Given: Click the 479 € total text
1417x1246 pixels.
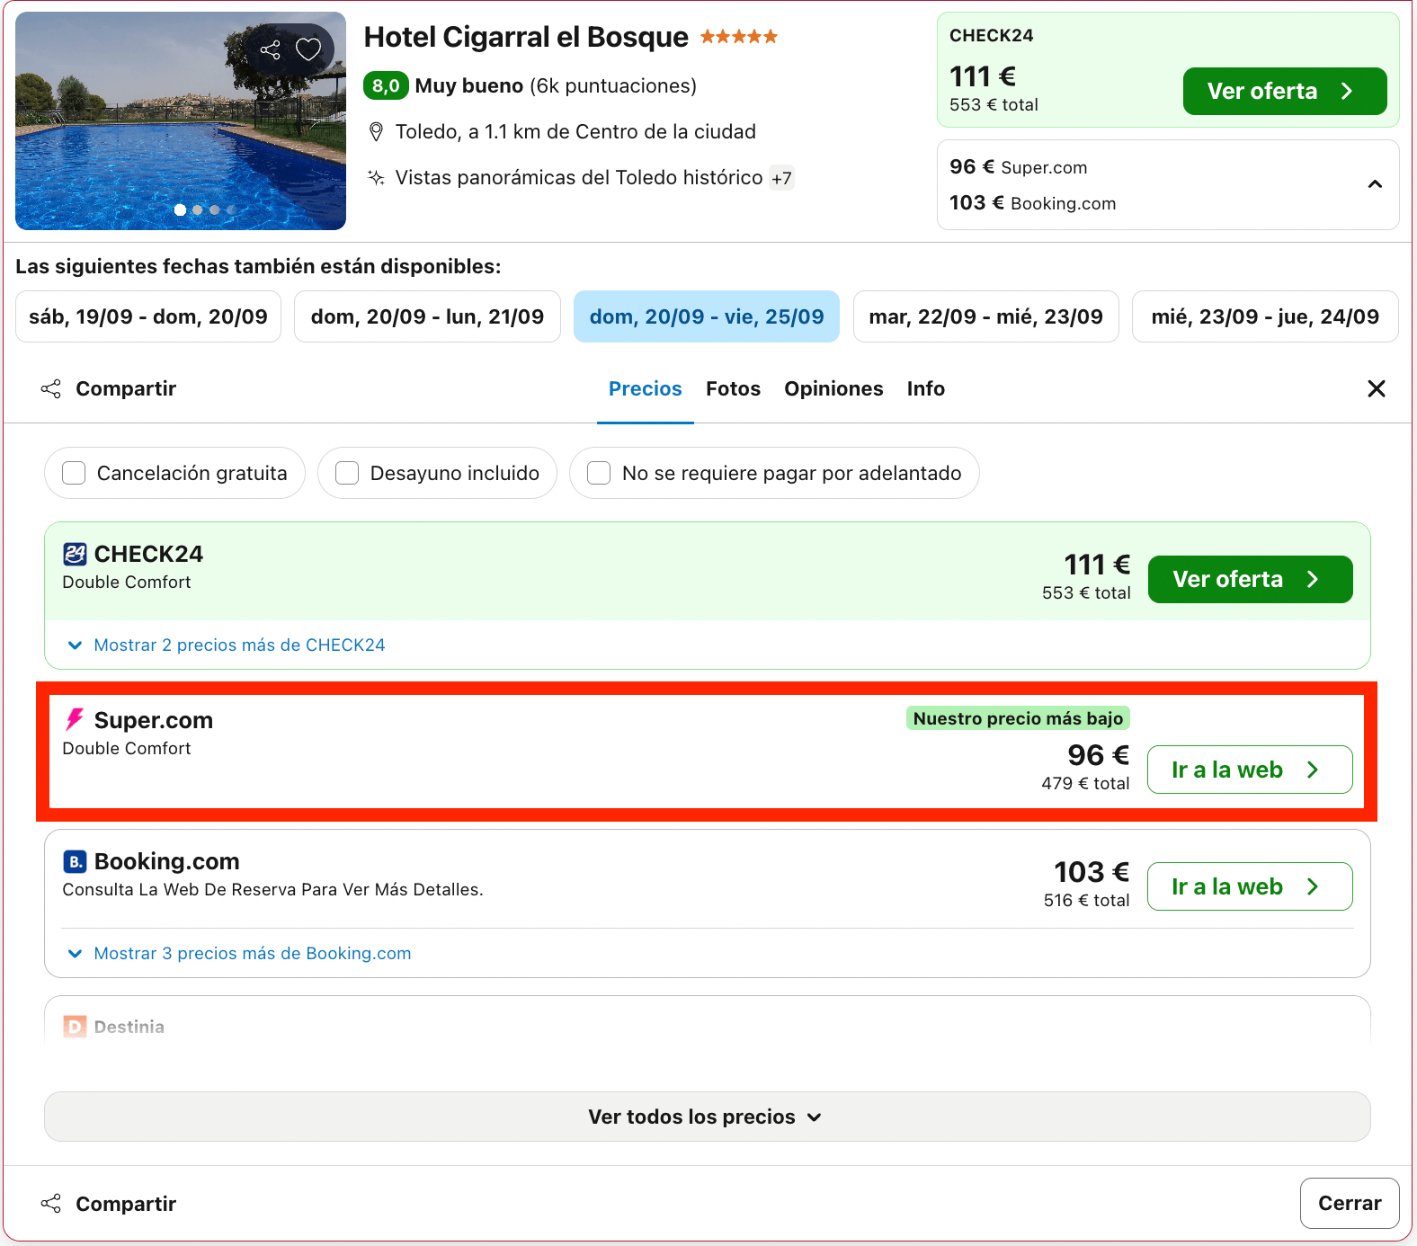Looking at the screenshot, I should (x=1085, y=783).
